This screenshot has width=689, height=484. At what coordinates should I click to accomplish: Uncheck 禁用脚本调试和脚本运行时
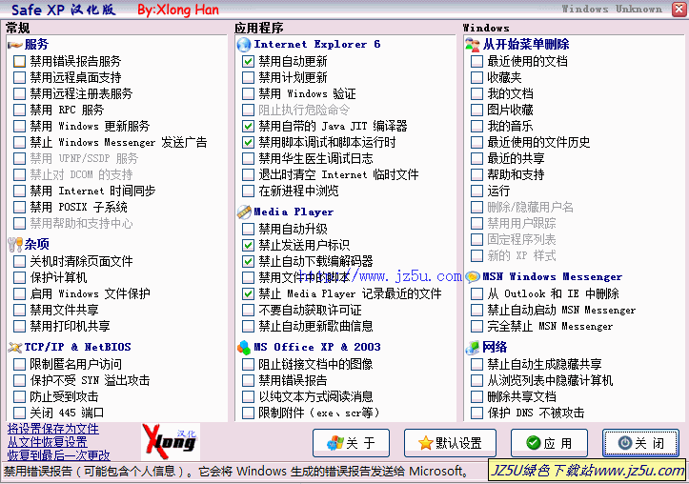(249, 143)
